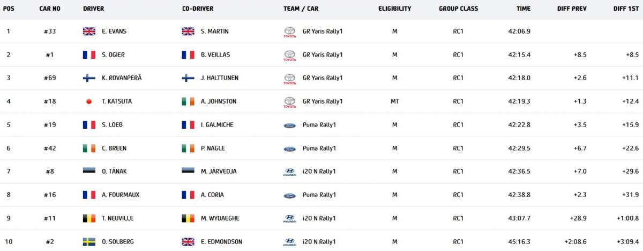Screen dimensions: 643x251
Task: Click the TIME column header
Action: pos(524,9)
